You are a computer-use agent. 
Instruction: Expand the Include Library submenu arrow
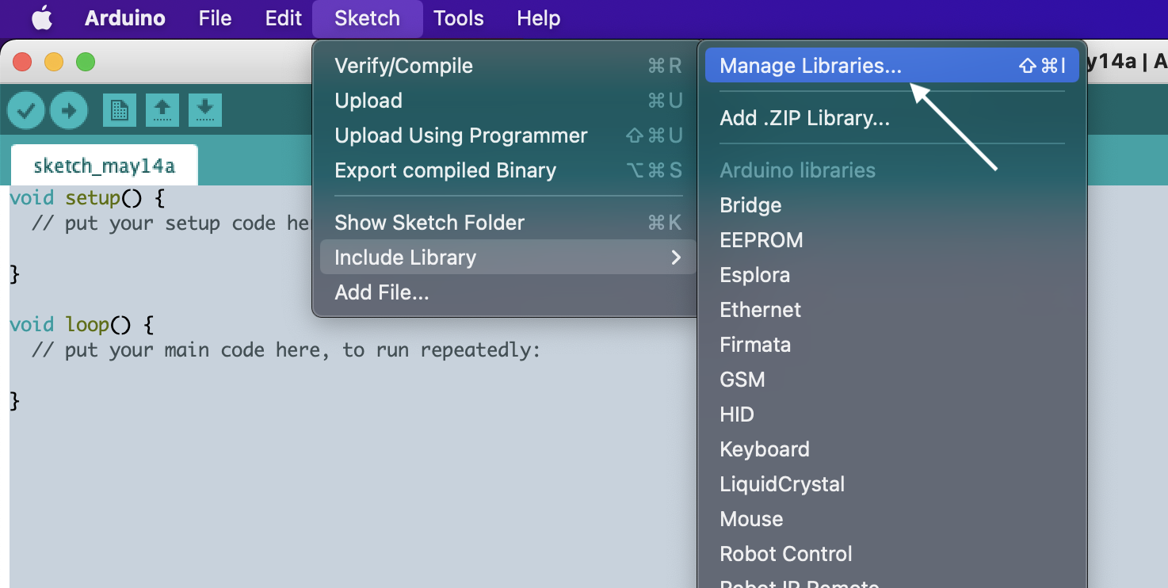click(676, 258)
